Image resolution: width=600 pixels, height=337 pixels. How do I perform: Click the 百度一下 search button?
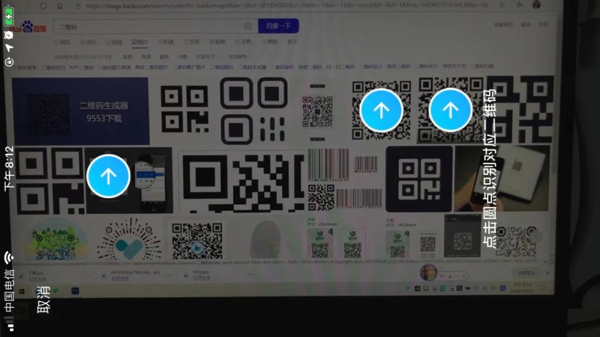278,26
